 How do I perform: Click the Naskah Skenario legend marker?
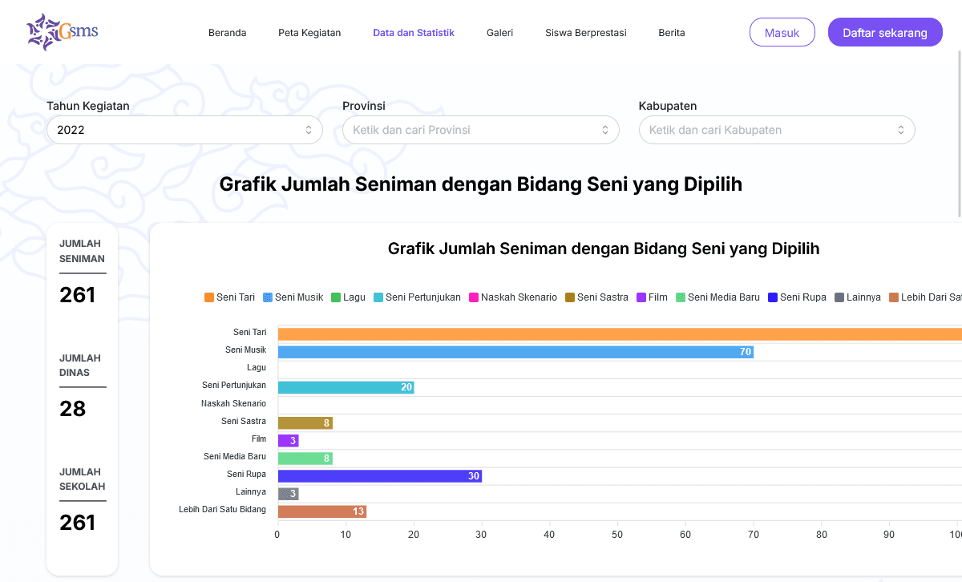[x=473, y=297]
